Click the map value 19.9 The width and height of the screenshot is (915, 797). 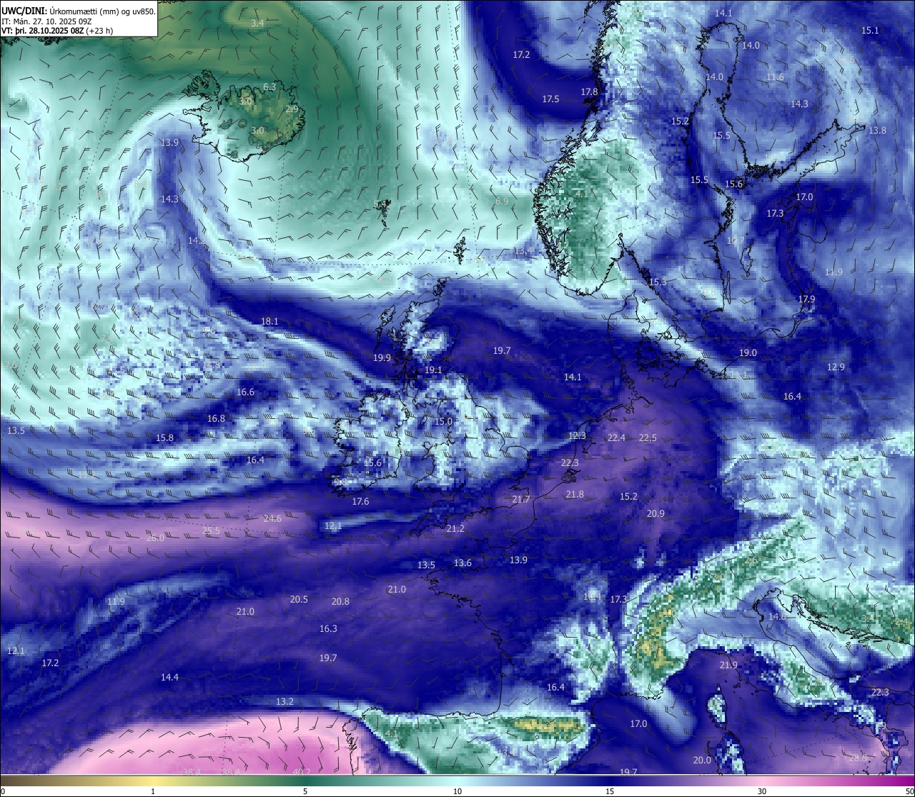[x=382, y=357]
